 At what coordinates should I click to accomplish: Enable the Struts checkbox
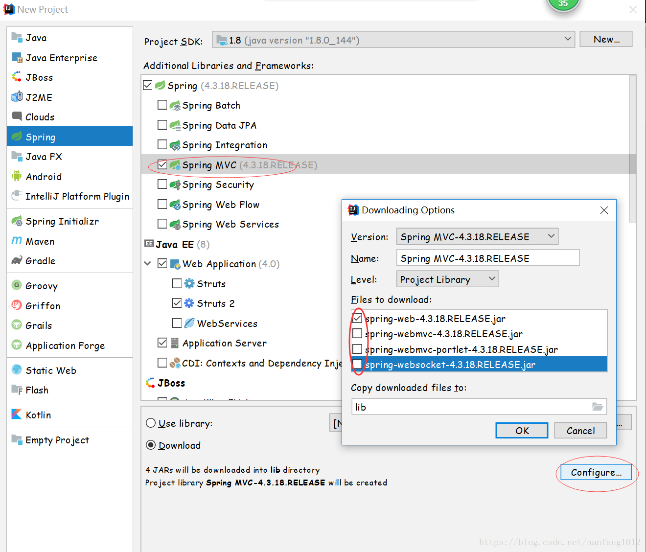177,283
